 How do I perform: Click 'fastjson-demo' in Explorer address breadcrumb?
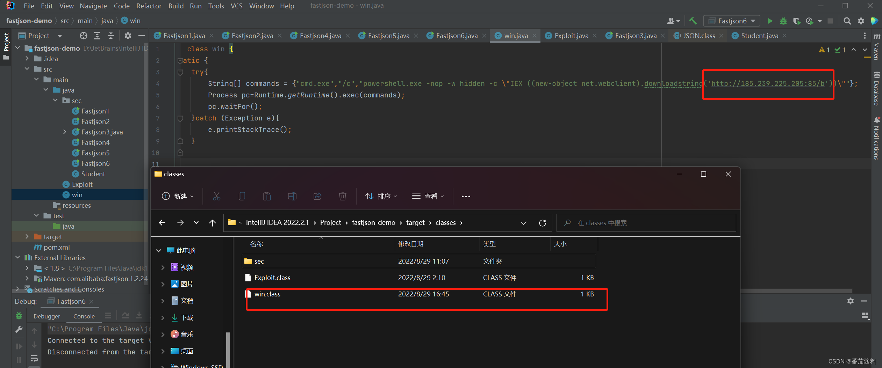[x=373, y=223]
